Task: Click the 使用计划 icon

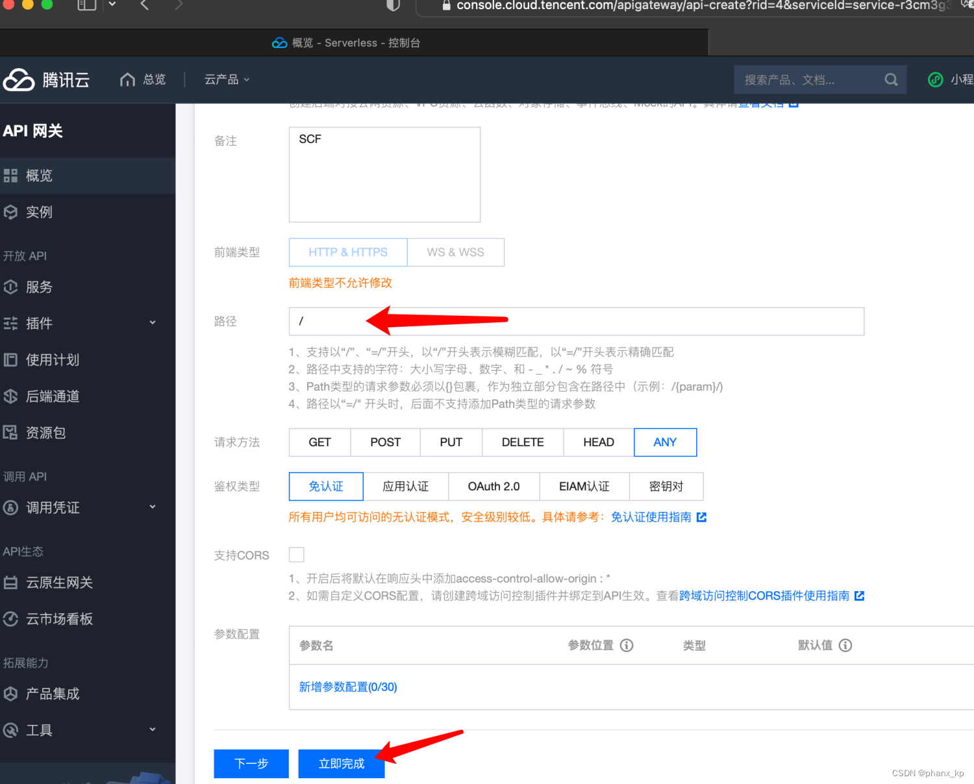Action: click(10, 360)
